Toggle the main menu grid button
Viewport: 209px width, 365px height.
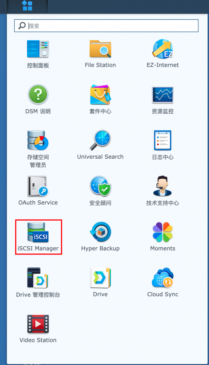(27, 6)
